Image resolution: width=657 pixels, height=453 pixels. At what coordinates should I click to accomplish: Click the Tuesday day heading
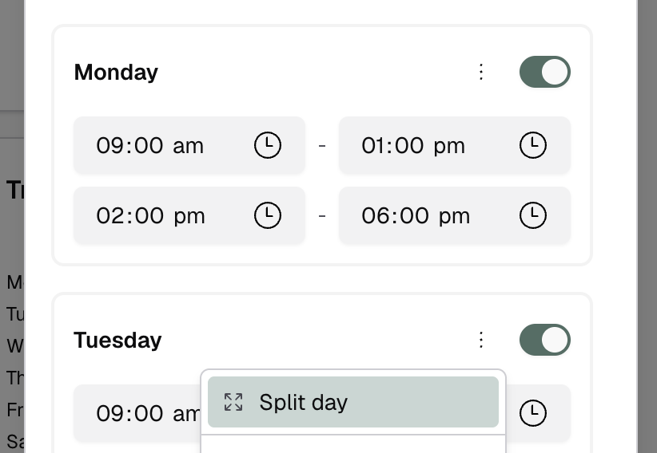[117, 340]
